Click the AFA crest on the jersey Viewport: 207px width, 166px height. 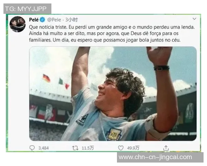tap(114, 135)
